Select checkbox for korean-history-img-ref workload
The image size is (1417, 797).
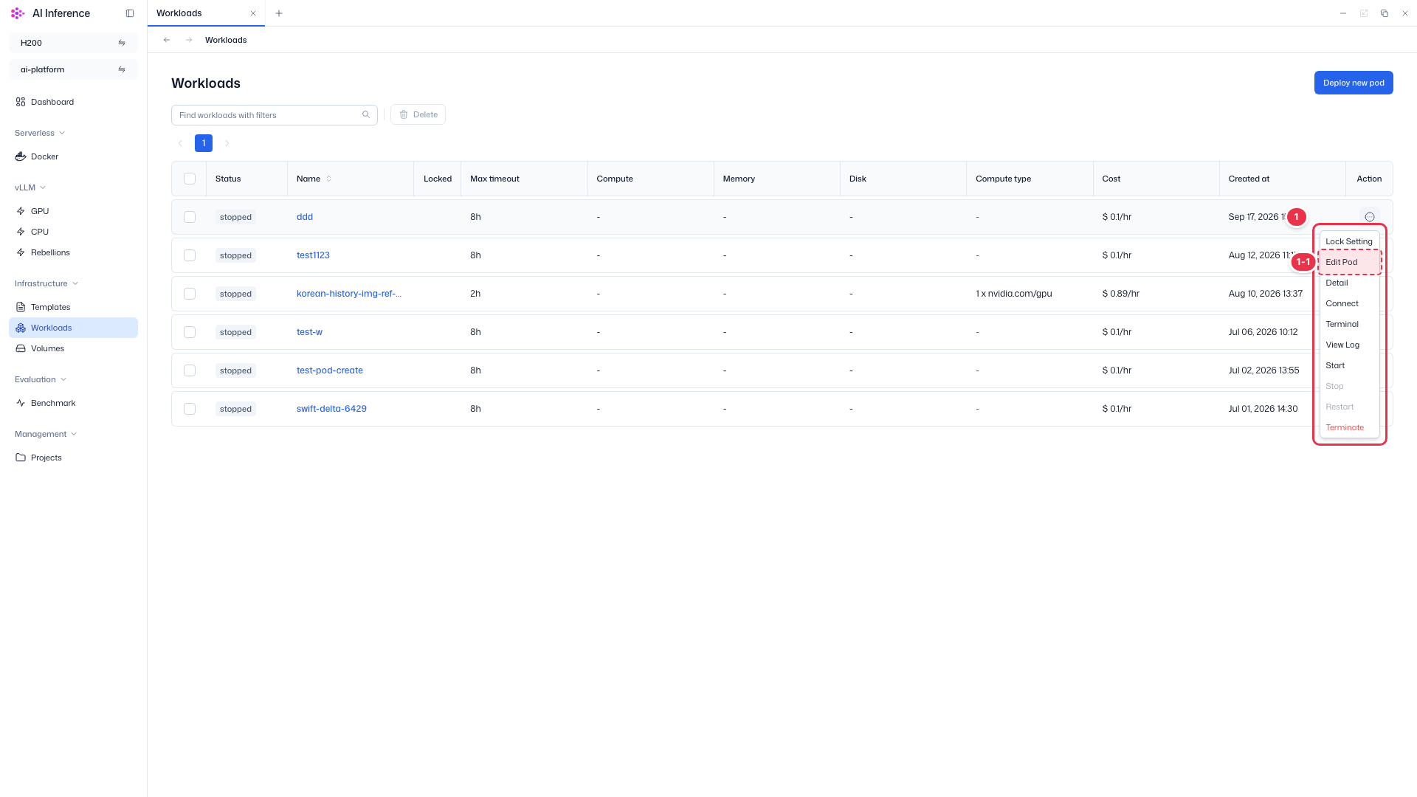(190, 294)
